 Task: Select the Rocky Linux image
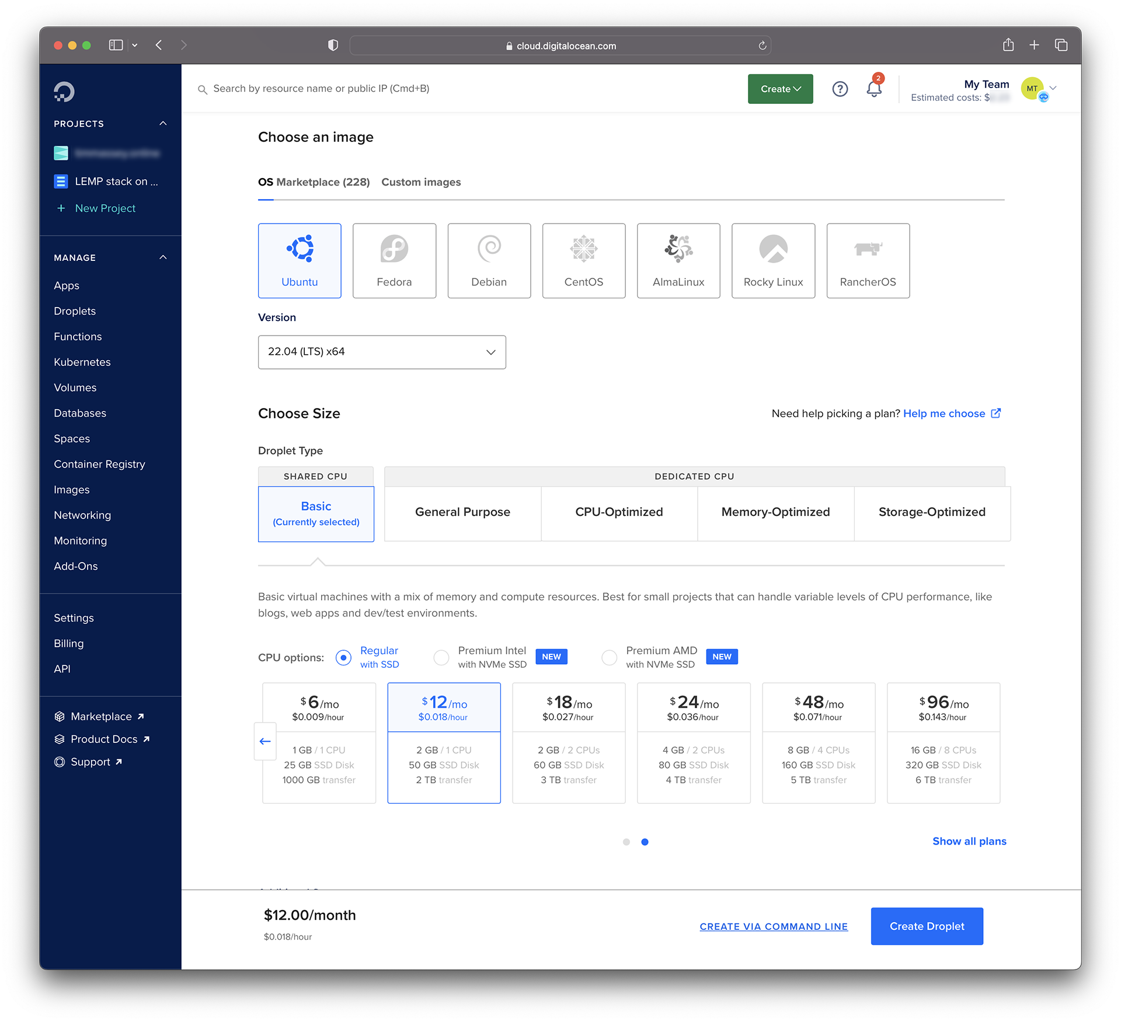point(773,260)
